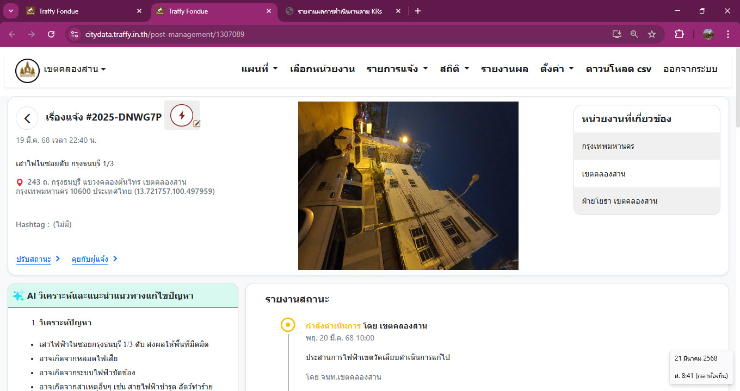Close the รายงานผลการดำเนินงานตาม KRs tab
The width and height of the screenshot is (740, 391).
pos(398,11)
